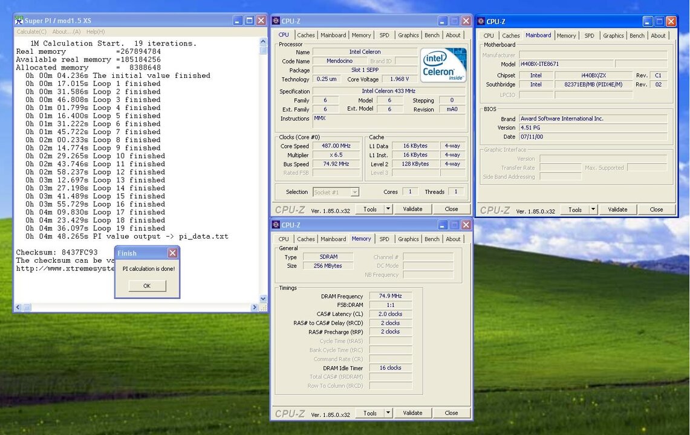Image resolution: width=690 pixels, height=435 pixels.
Task: Click the scroll up arrow in Super PI
Action: tap(263, 41)
